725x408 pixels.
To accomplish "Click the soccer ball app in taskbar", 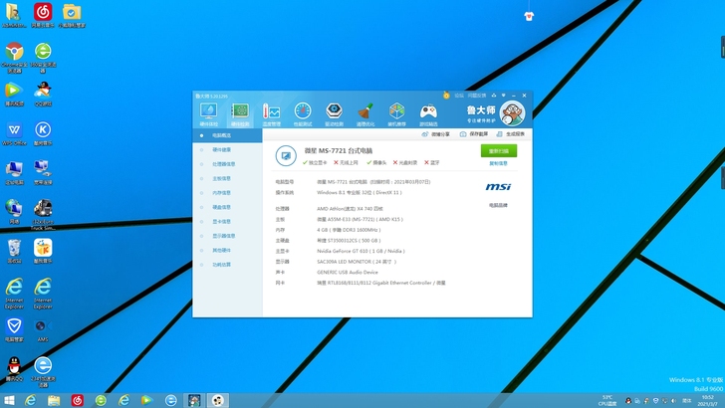I will pyautogui.click(x=218, y=400).
